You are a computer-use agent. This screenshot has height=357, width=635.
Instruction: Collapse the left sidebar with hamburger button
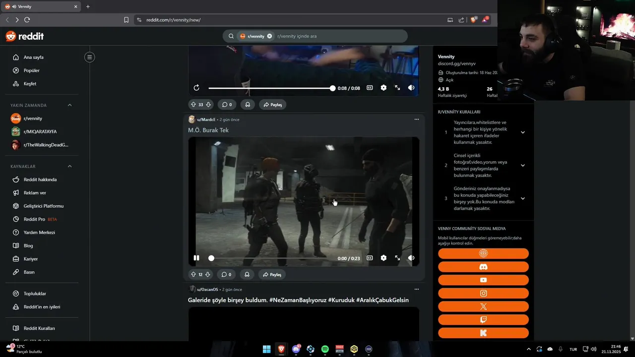(x=89, y=58)
